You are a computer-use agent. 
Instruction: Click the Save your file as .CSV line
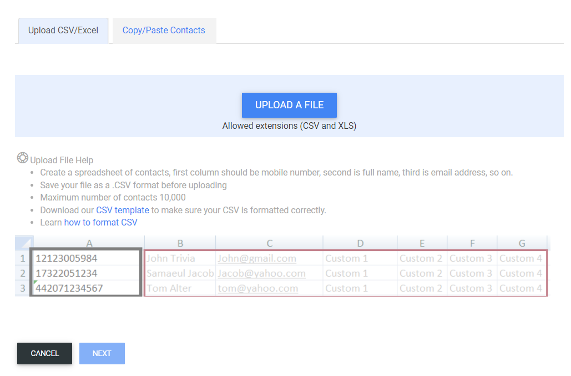(x=133, y=186)
